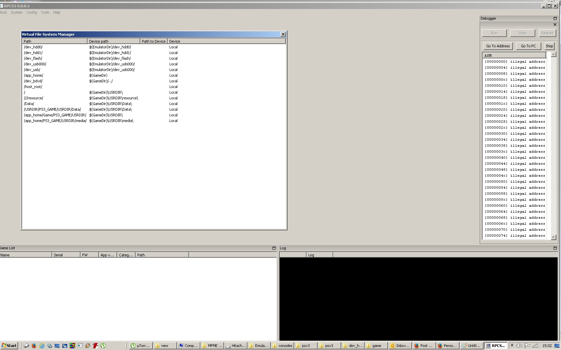Click the debugger scrollbar up arrow
The width and height of the screenshot is (561, 350).
553,54
